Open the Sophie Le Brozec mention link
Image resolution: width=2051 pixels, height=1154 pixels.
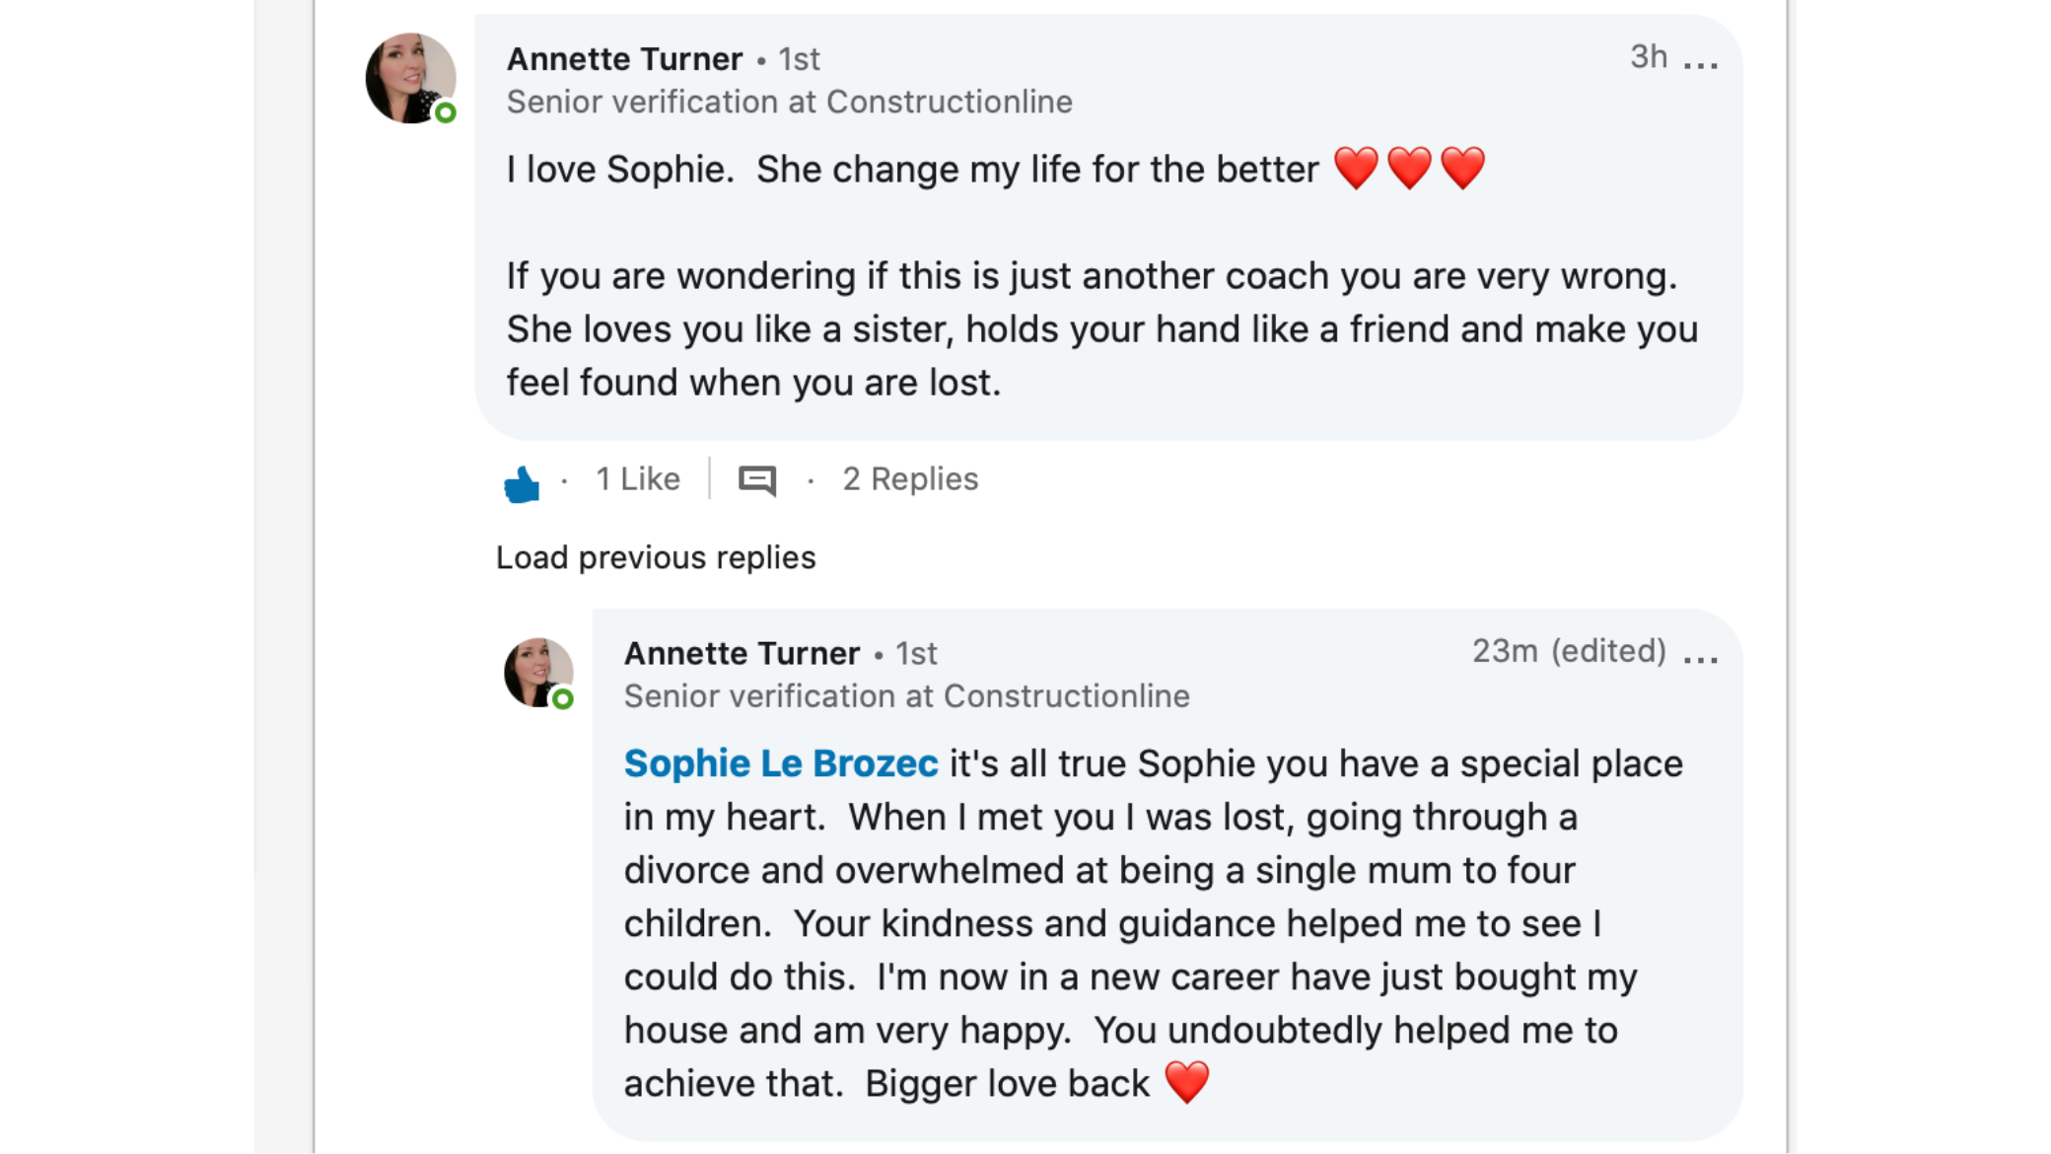tap(780, 764)
